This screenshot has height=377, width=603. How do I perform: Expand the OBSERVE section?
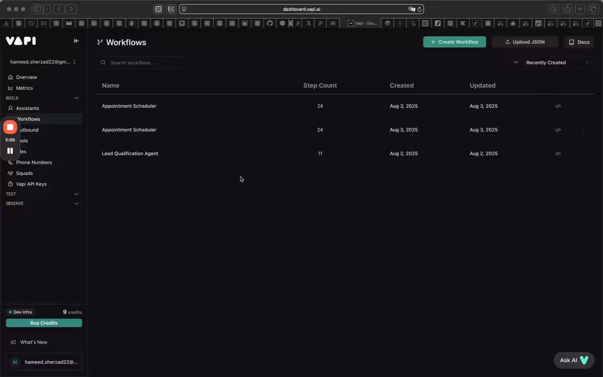pyautogui.click(x=76, y=204)
